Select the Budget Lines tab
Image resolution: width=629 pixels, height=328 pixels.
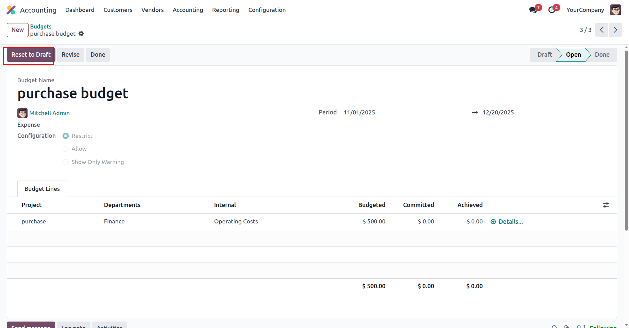42,189
